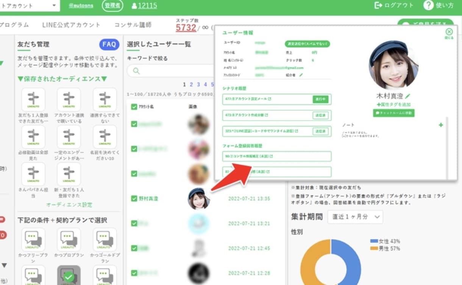Screen dimensions: 462x285
Task: Click the 進行中 status button
Action: click(x=320, y=99)
